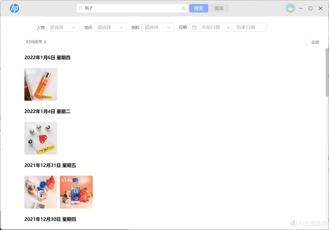Click the vertical scrollbar thumb
Viewport: 329px width, 230px height.
[327, 72]
